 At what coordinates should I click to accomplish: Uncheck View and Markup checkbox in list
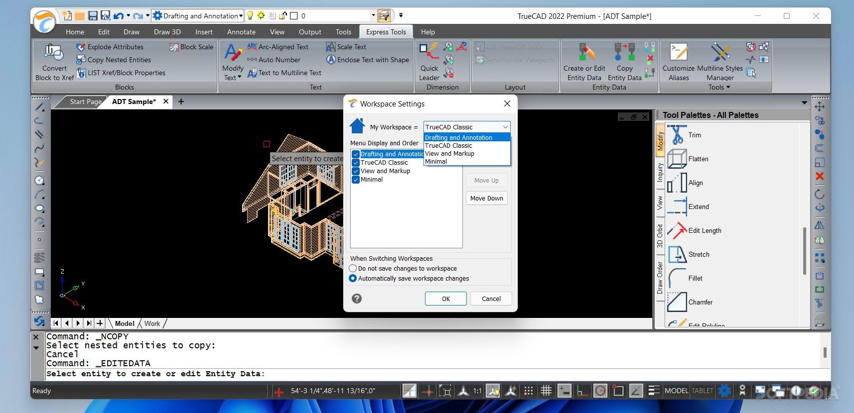pyautogui.click(x=356, y=171)
